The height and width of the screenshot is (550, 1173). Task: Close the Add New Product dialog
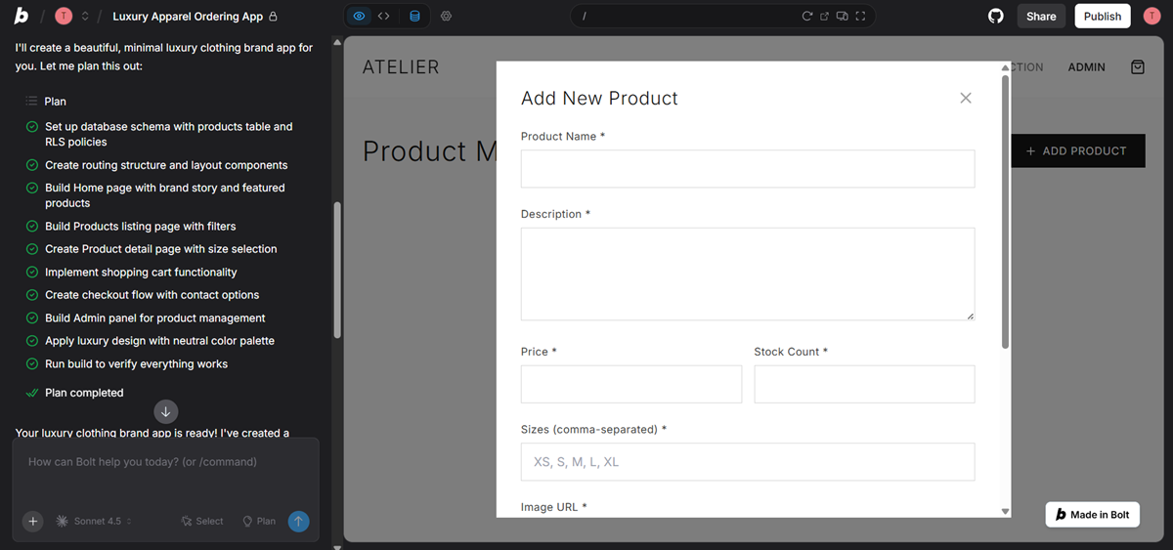point(966,98)
